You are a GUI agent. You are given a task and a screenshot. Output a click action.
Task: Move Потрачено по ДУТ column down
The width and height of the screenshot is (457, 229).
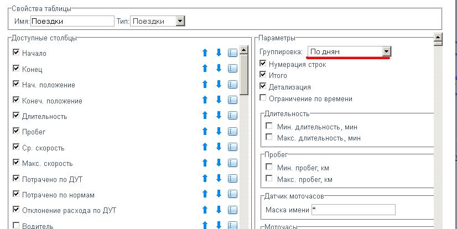pos(219,178)
